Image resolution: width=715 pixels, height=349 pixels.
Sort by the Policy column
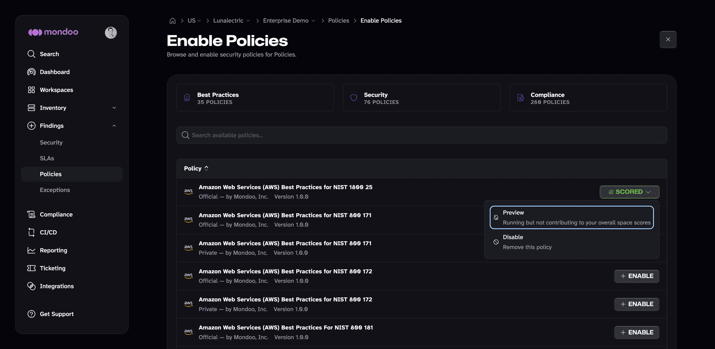pos(196,168)
